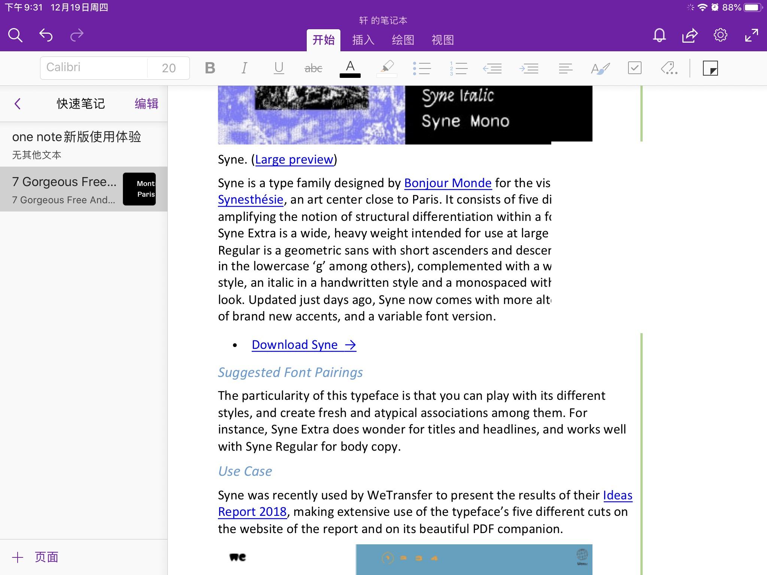
Task: Switch to the 绘图 tab
Action: coord(403,40)
